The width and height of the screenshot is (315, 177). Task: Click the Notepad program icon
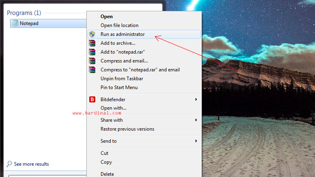pos(15,23)
